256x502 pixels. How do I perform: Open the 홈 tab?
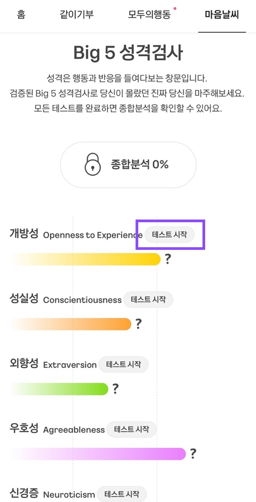pyautogui.click(x=21, y=15)
